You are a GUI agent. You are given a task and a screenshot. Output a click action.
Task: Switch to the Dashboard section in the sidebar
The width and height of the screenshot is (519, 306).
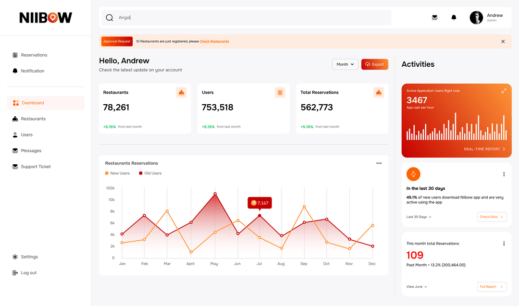pyautogui.click(x=33, y=102)
